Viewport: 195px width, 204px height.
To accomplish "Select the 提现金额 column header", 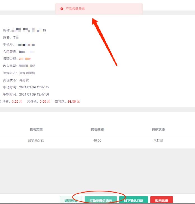I will tap(97, 129).
